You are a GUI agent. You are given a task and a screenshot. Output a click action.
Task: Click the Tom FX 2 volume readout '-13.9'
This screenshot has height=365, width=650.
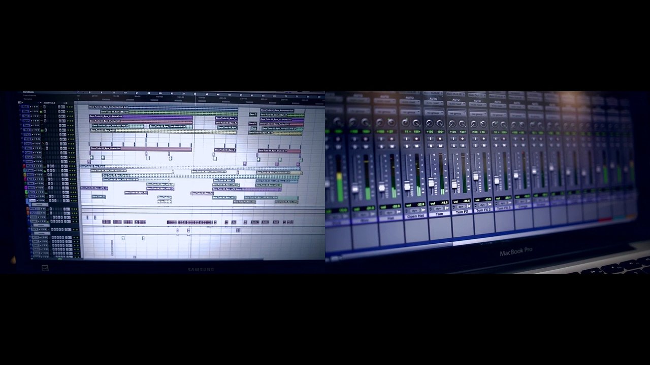[x=487, y=199]
